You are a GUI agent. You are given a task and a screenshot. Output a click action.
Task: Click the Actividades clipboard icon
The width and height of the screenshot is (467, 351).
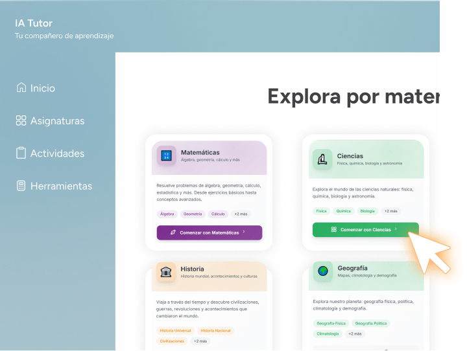click(21, 153)
